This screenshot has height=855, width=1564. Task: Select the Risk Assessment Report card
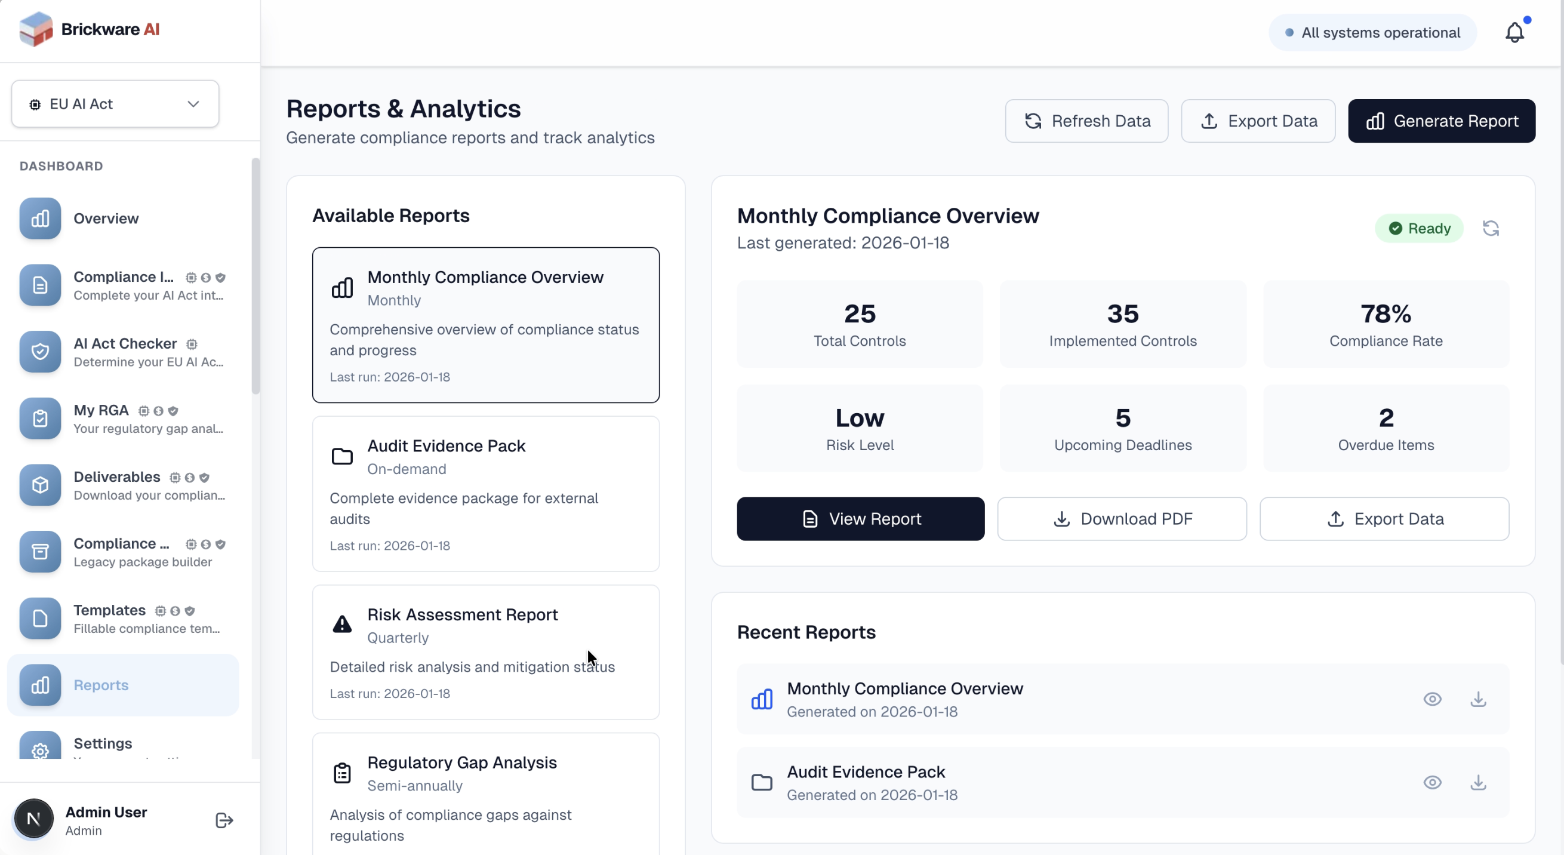485,652
